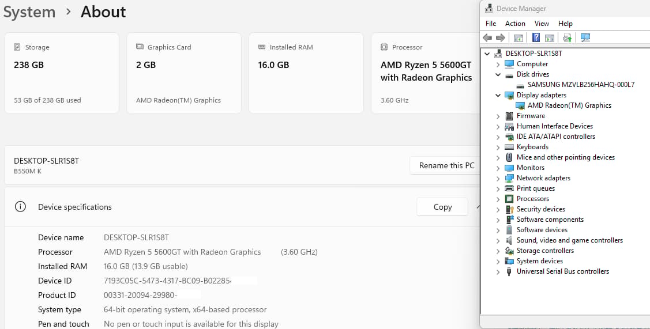Click the Graphics Card card's icon
The width and height of the screenshot is (650, 329).
[x=140, y=47]
